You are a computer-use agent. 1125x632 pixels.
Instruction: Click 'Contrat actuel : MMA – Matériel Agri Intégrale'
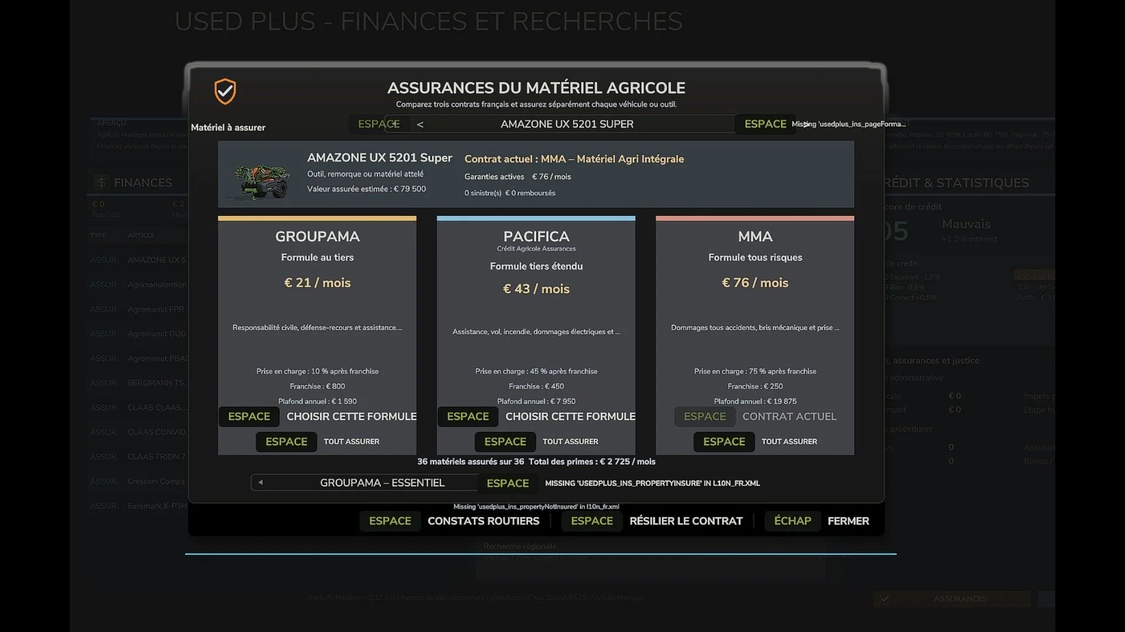(574, 159)
